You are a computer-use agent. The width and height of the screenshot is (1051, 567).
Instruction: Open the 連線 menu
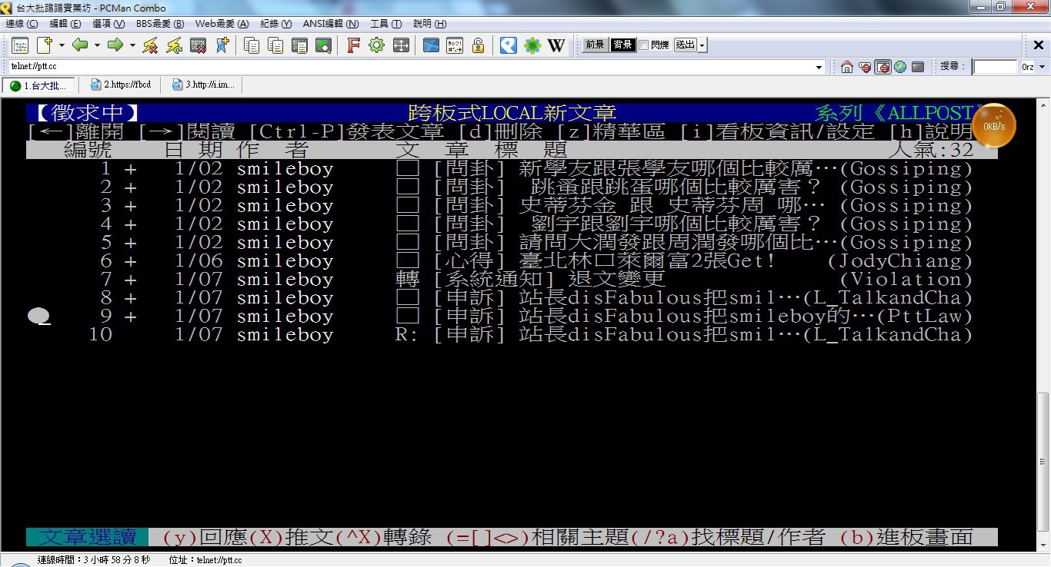click(x=22, y=24)
